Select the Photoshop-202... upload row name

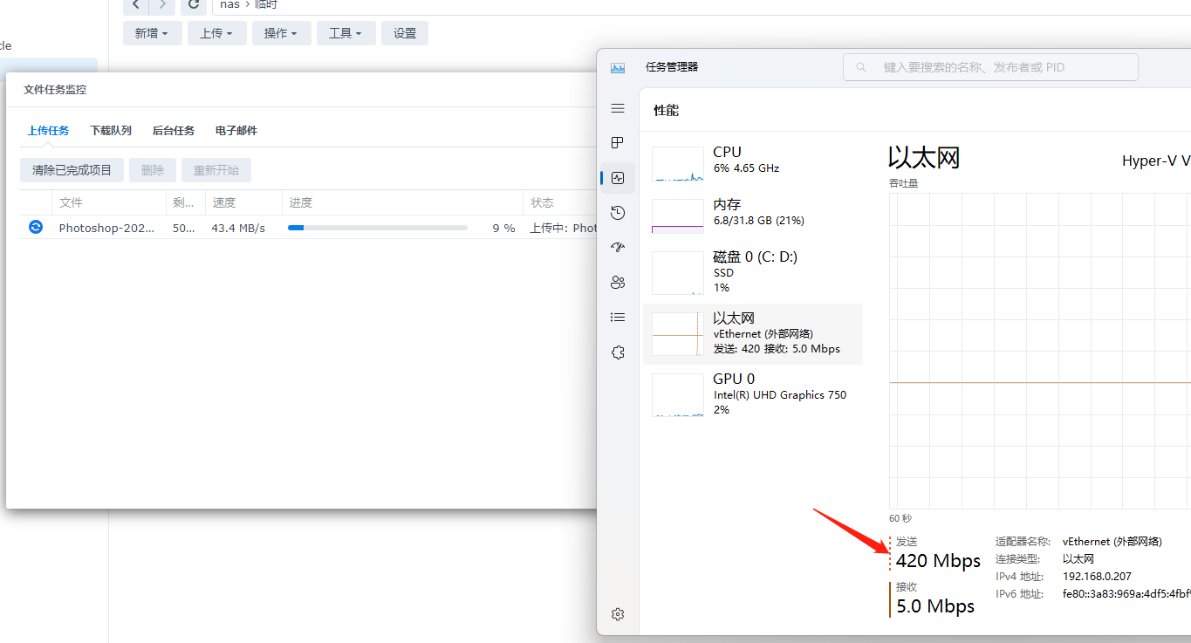click(x=106, y=228)
